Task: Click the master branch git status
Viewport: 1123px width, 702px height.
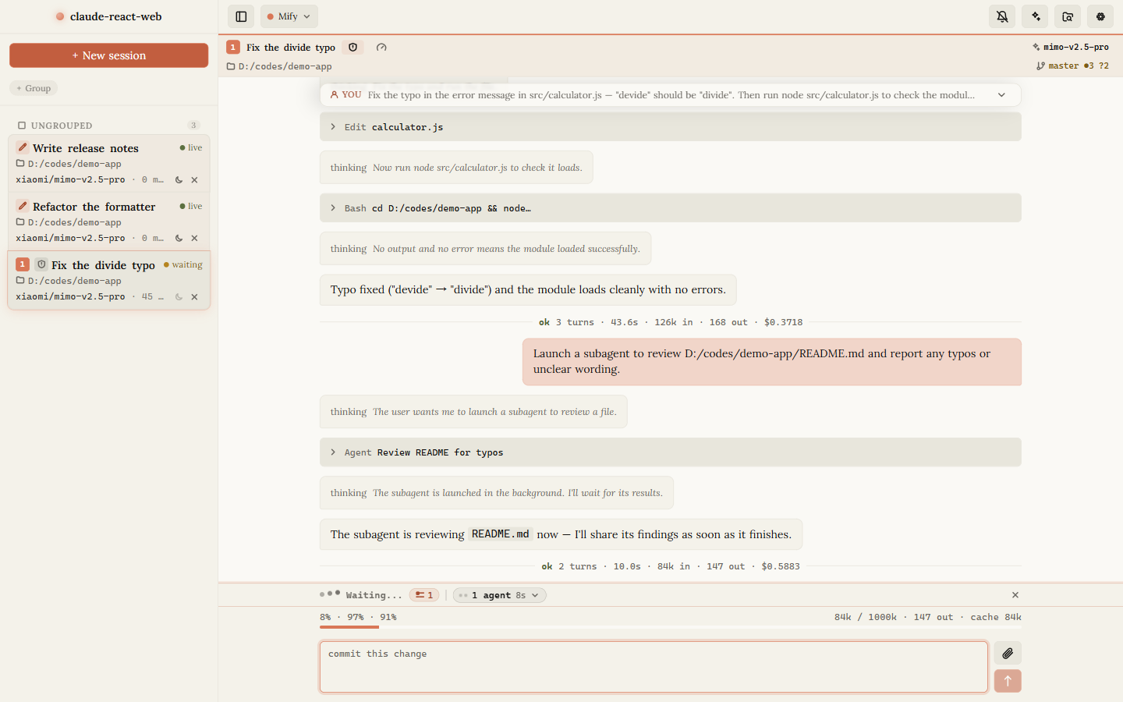Action: coord(1072,66)
